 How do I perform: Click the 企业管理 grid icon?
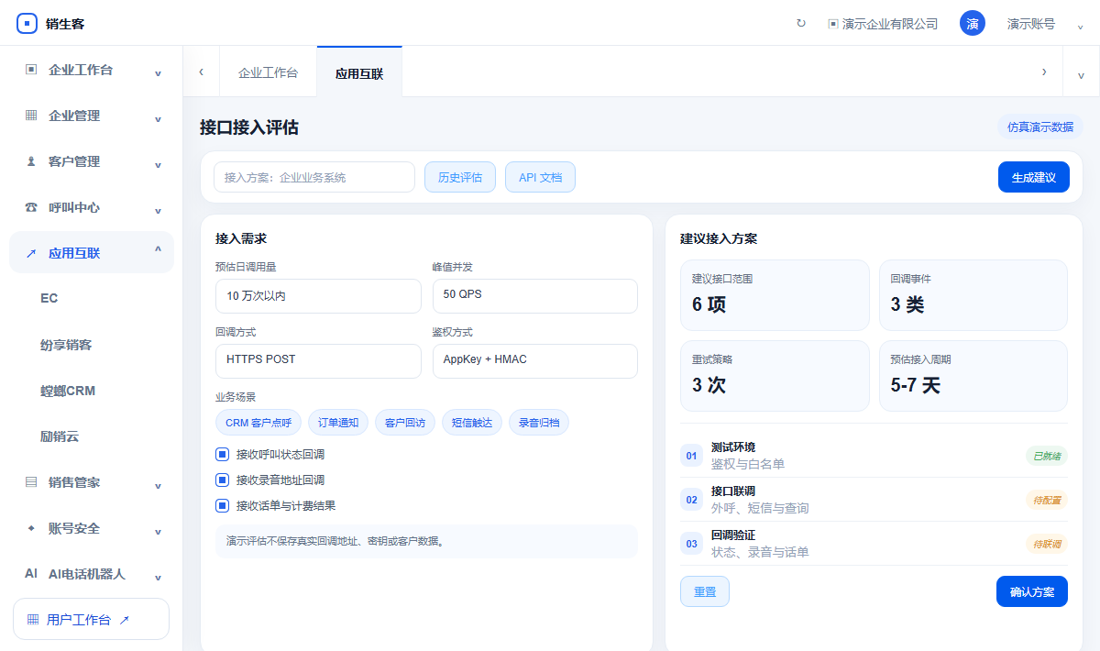point(31,116)
